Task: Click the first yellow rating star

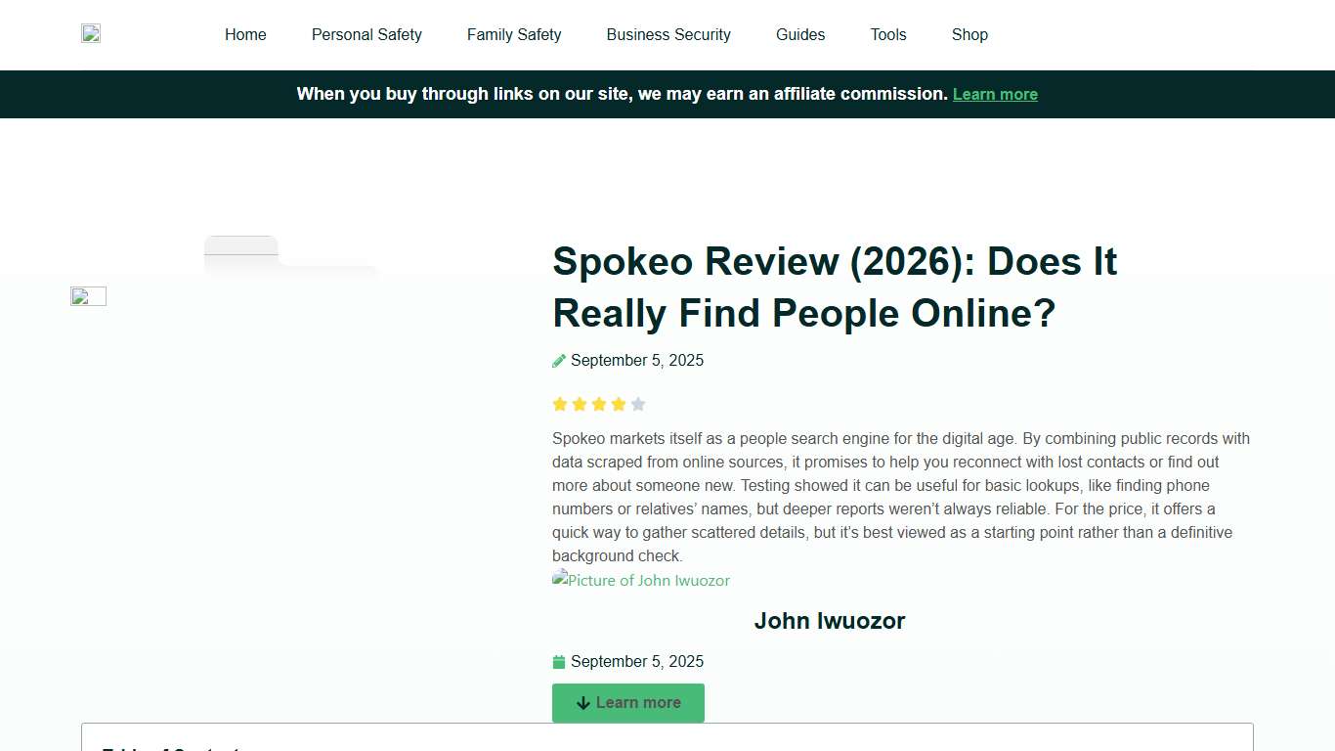Action: click(560, 404)
